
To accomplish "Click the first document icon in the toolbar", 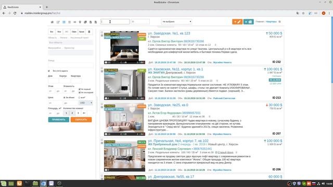I will (91, 22).
